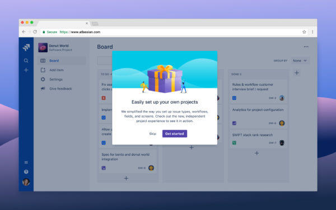Viewport: 336px width, 210px height.
Task: Click the blue issue type icon on the Rules & workflow card
Action: tap(234, 98)
